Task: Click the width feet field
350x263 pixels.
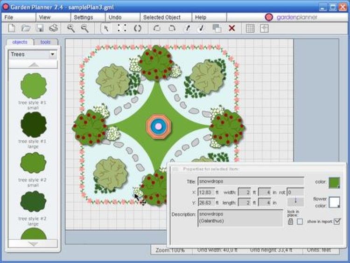Action: [245, 192]
